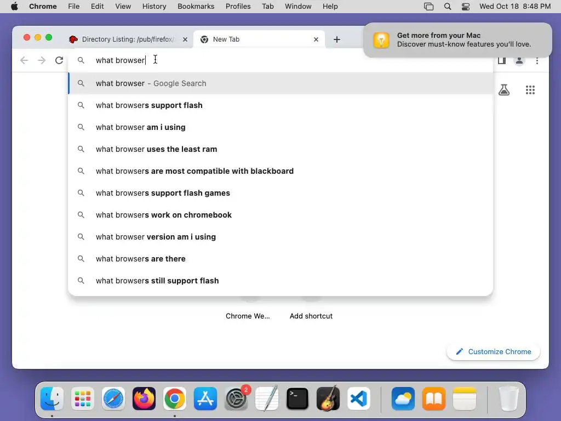561x421 pixels.
Task: Click the date and time in menu bar
Action: coord(515,7)
